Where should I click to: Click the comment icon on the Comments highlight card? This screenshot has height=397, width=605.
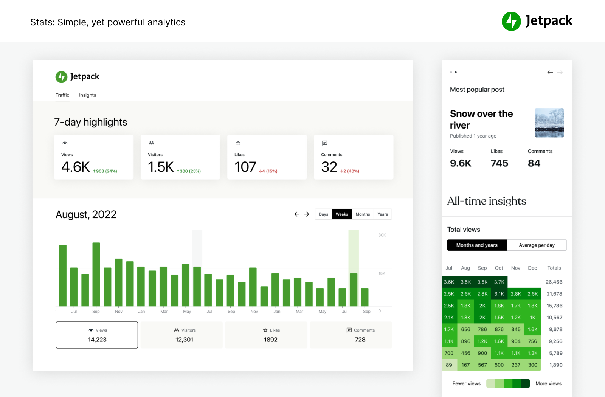pos(324,143)
